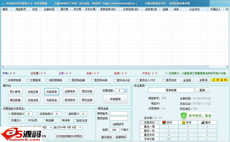Viewport: 230px width, 142px height.
Task: Open the end date dropdown after 到
Action: coord(80,127)
